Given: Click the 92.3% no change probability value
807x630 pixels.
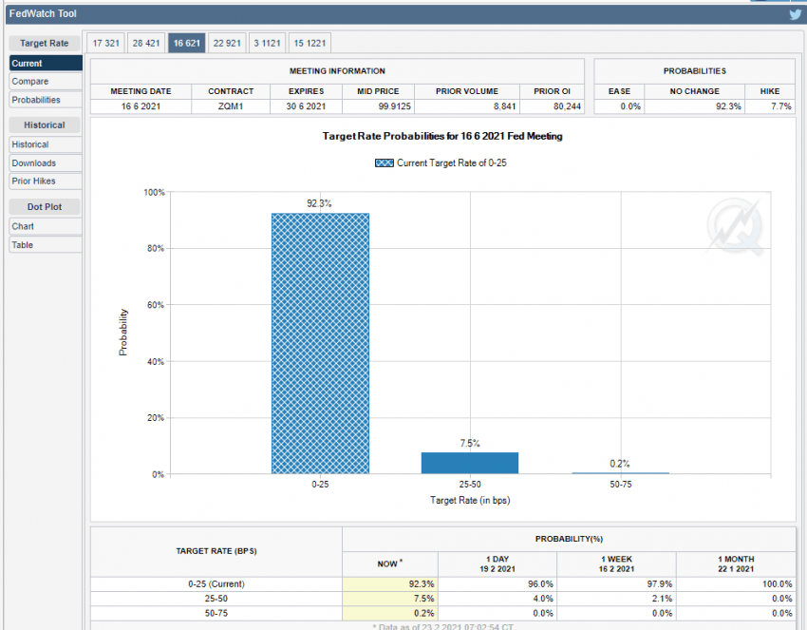Looking at the screenshot, I should click(x=728, y=106).
